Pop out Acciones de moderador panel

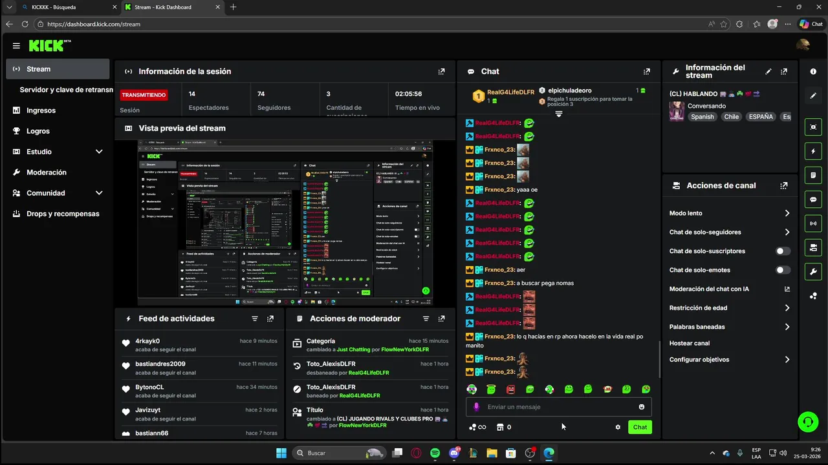point(441,318)
